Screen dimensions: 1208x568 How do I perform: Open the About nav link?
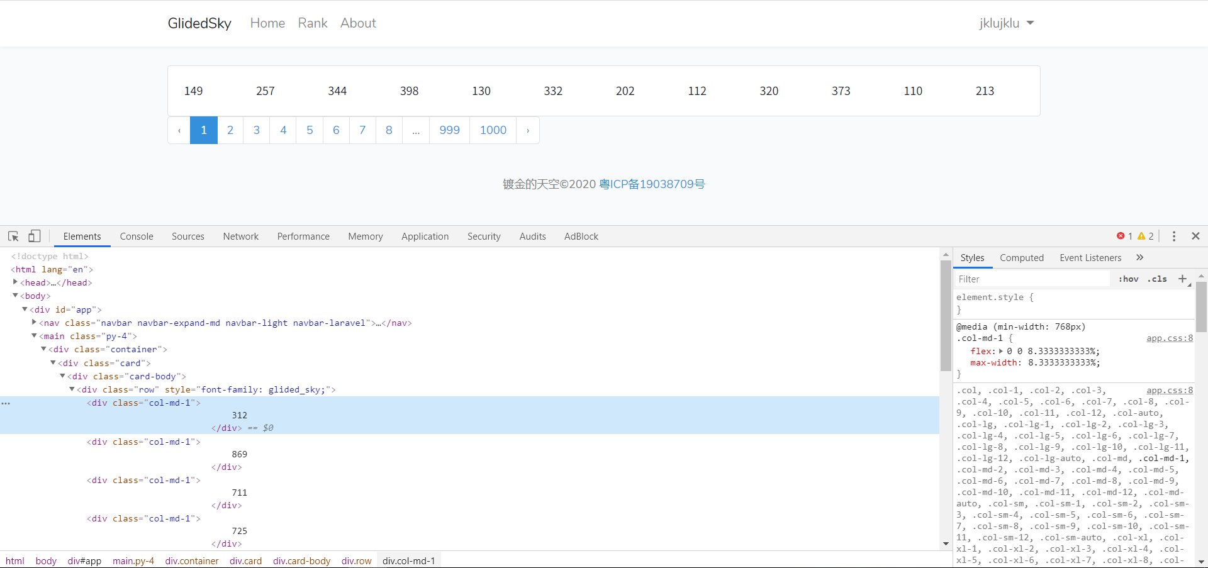[x=358, y=23]
